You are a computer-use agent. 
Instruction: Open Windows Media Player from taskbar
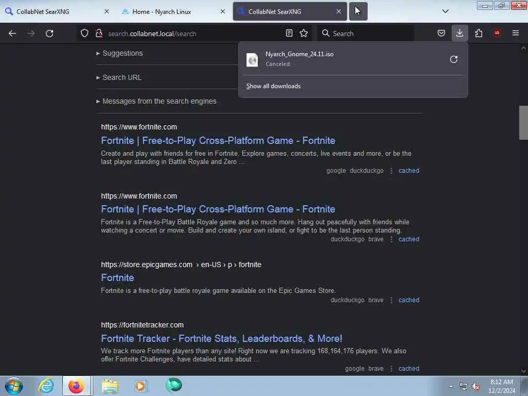[141, 386]
